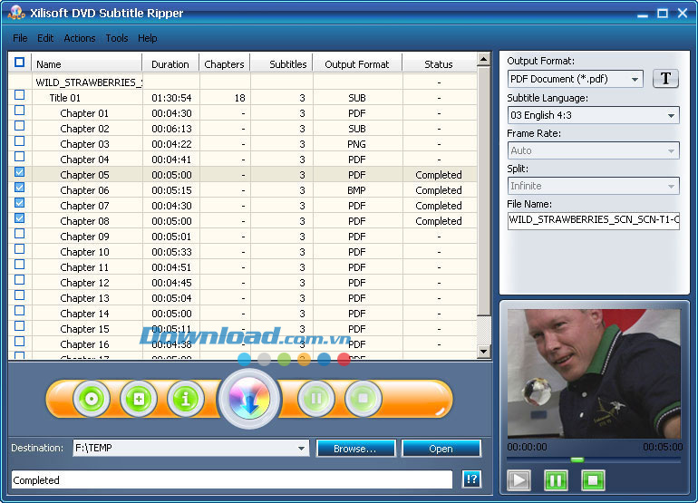Toggle the select-all checkbox in header

[x=20, y=62]
